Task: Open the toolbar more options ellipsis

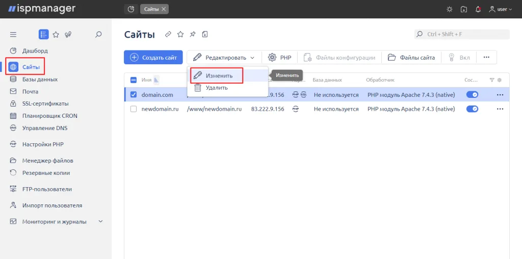Action: (x=486, y=57)
